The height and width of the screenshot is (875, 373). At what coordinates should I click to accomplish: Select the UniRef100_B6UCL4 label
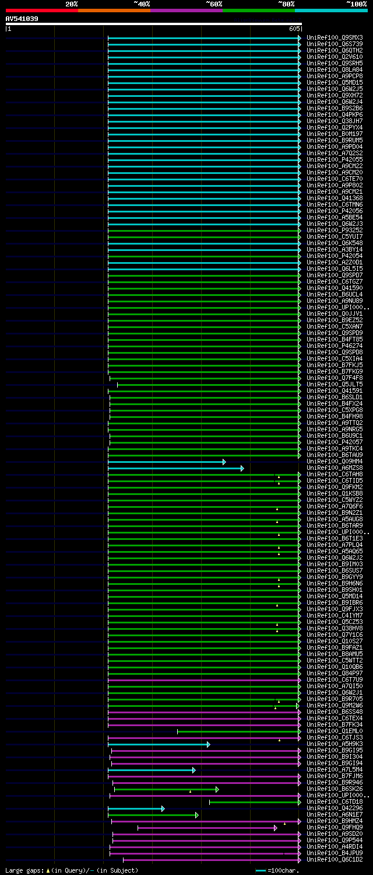click(x=335, y=295)
